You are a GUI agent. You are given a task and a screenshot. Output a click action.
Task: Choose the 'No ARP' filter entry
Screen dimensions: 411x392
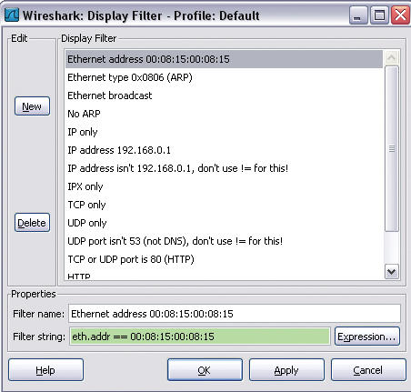[x=225, y=114]
